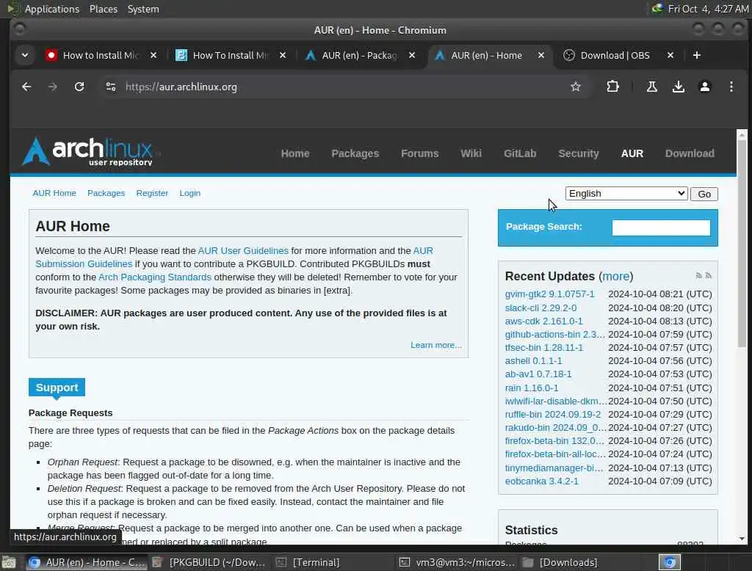Reload the current page
Image resolution: width=752 pixels, height=571 pixels.
[79, 87]
